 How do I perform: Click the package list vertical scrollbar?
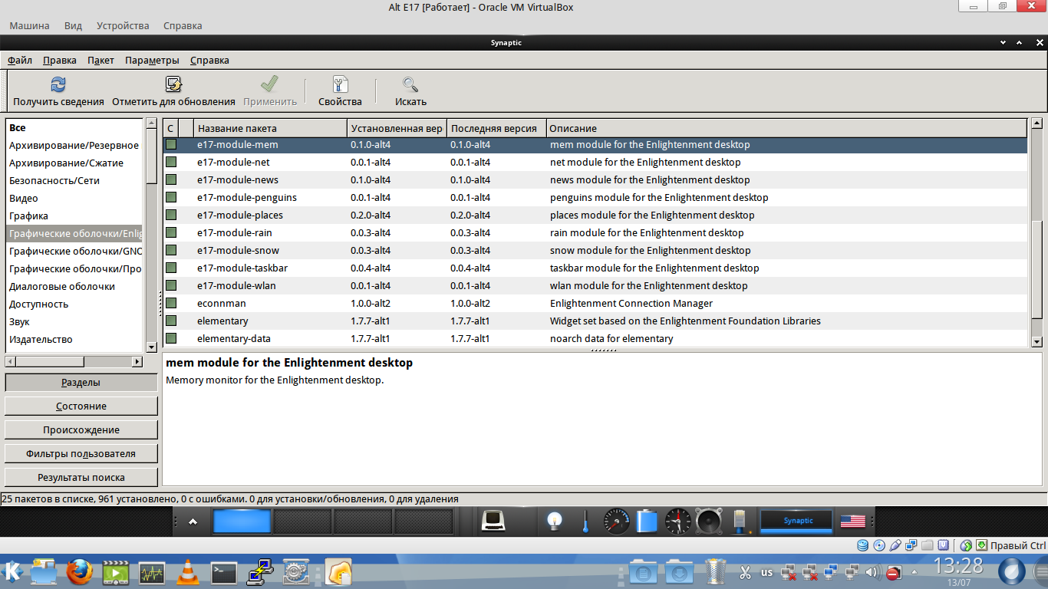(x=1036, y=232)
